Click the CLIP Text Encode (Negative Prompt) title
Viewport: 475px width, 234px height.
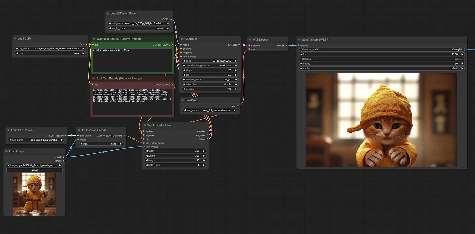[x=119, y=78]
